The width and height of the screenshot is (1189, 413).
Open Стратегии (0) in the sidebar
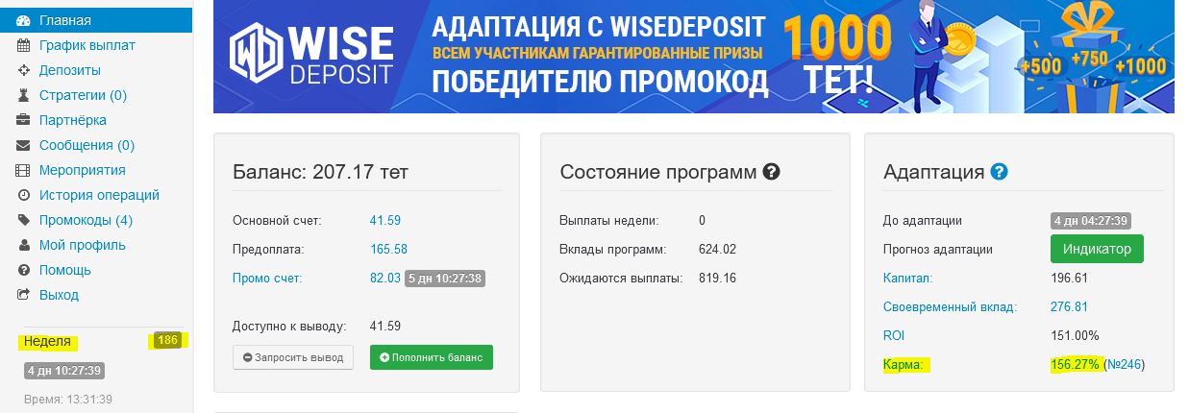[83, 95]
